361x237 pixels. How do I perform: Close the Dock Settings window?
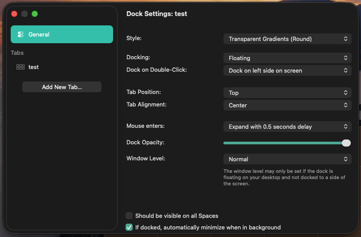click(x=14, y=14)
